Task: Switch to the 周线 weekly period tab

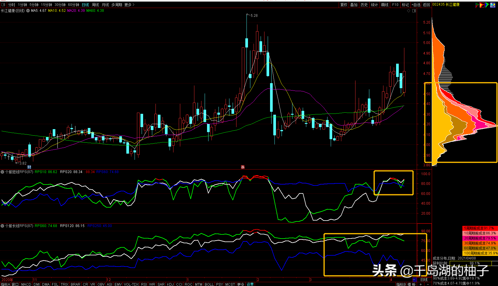Action: [x=95, y=5]
